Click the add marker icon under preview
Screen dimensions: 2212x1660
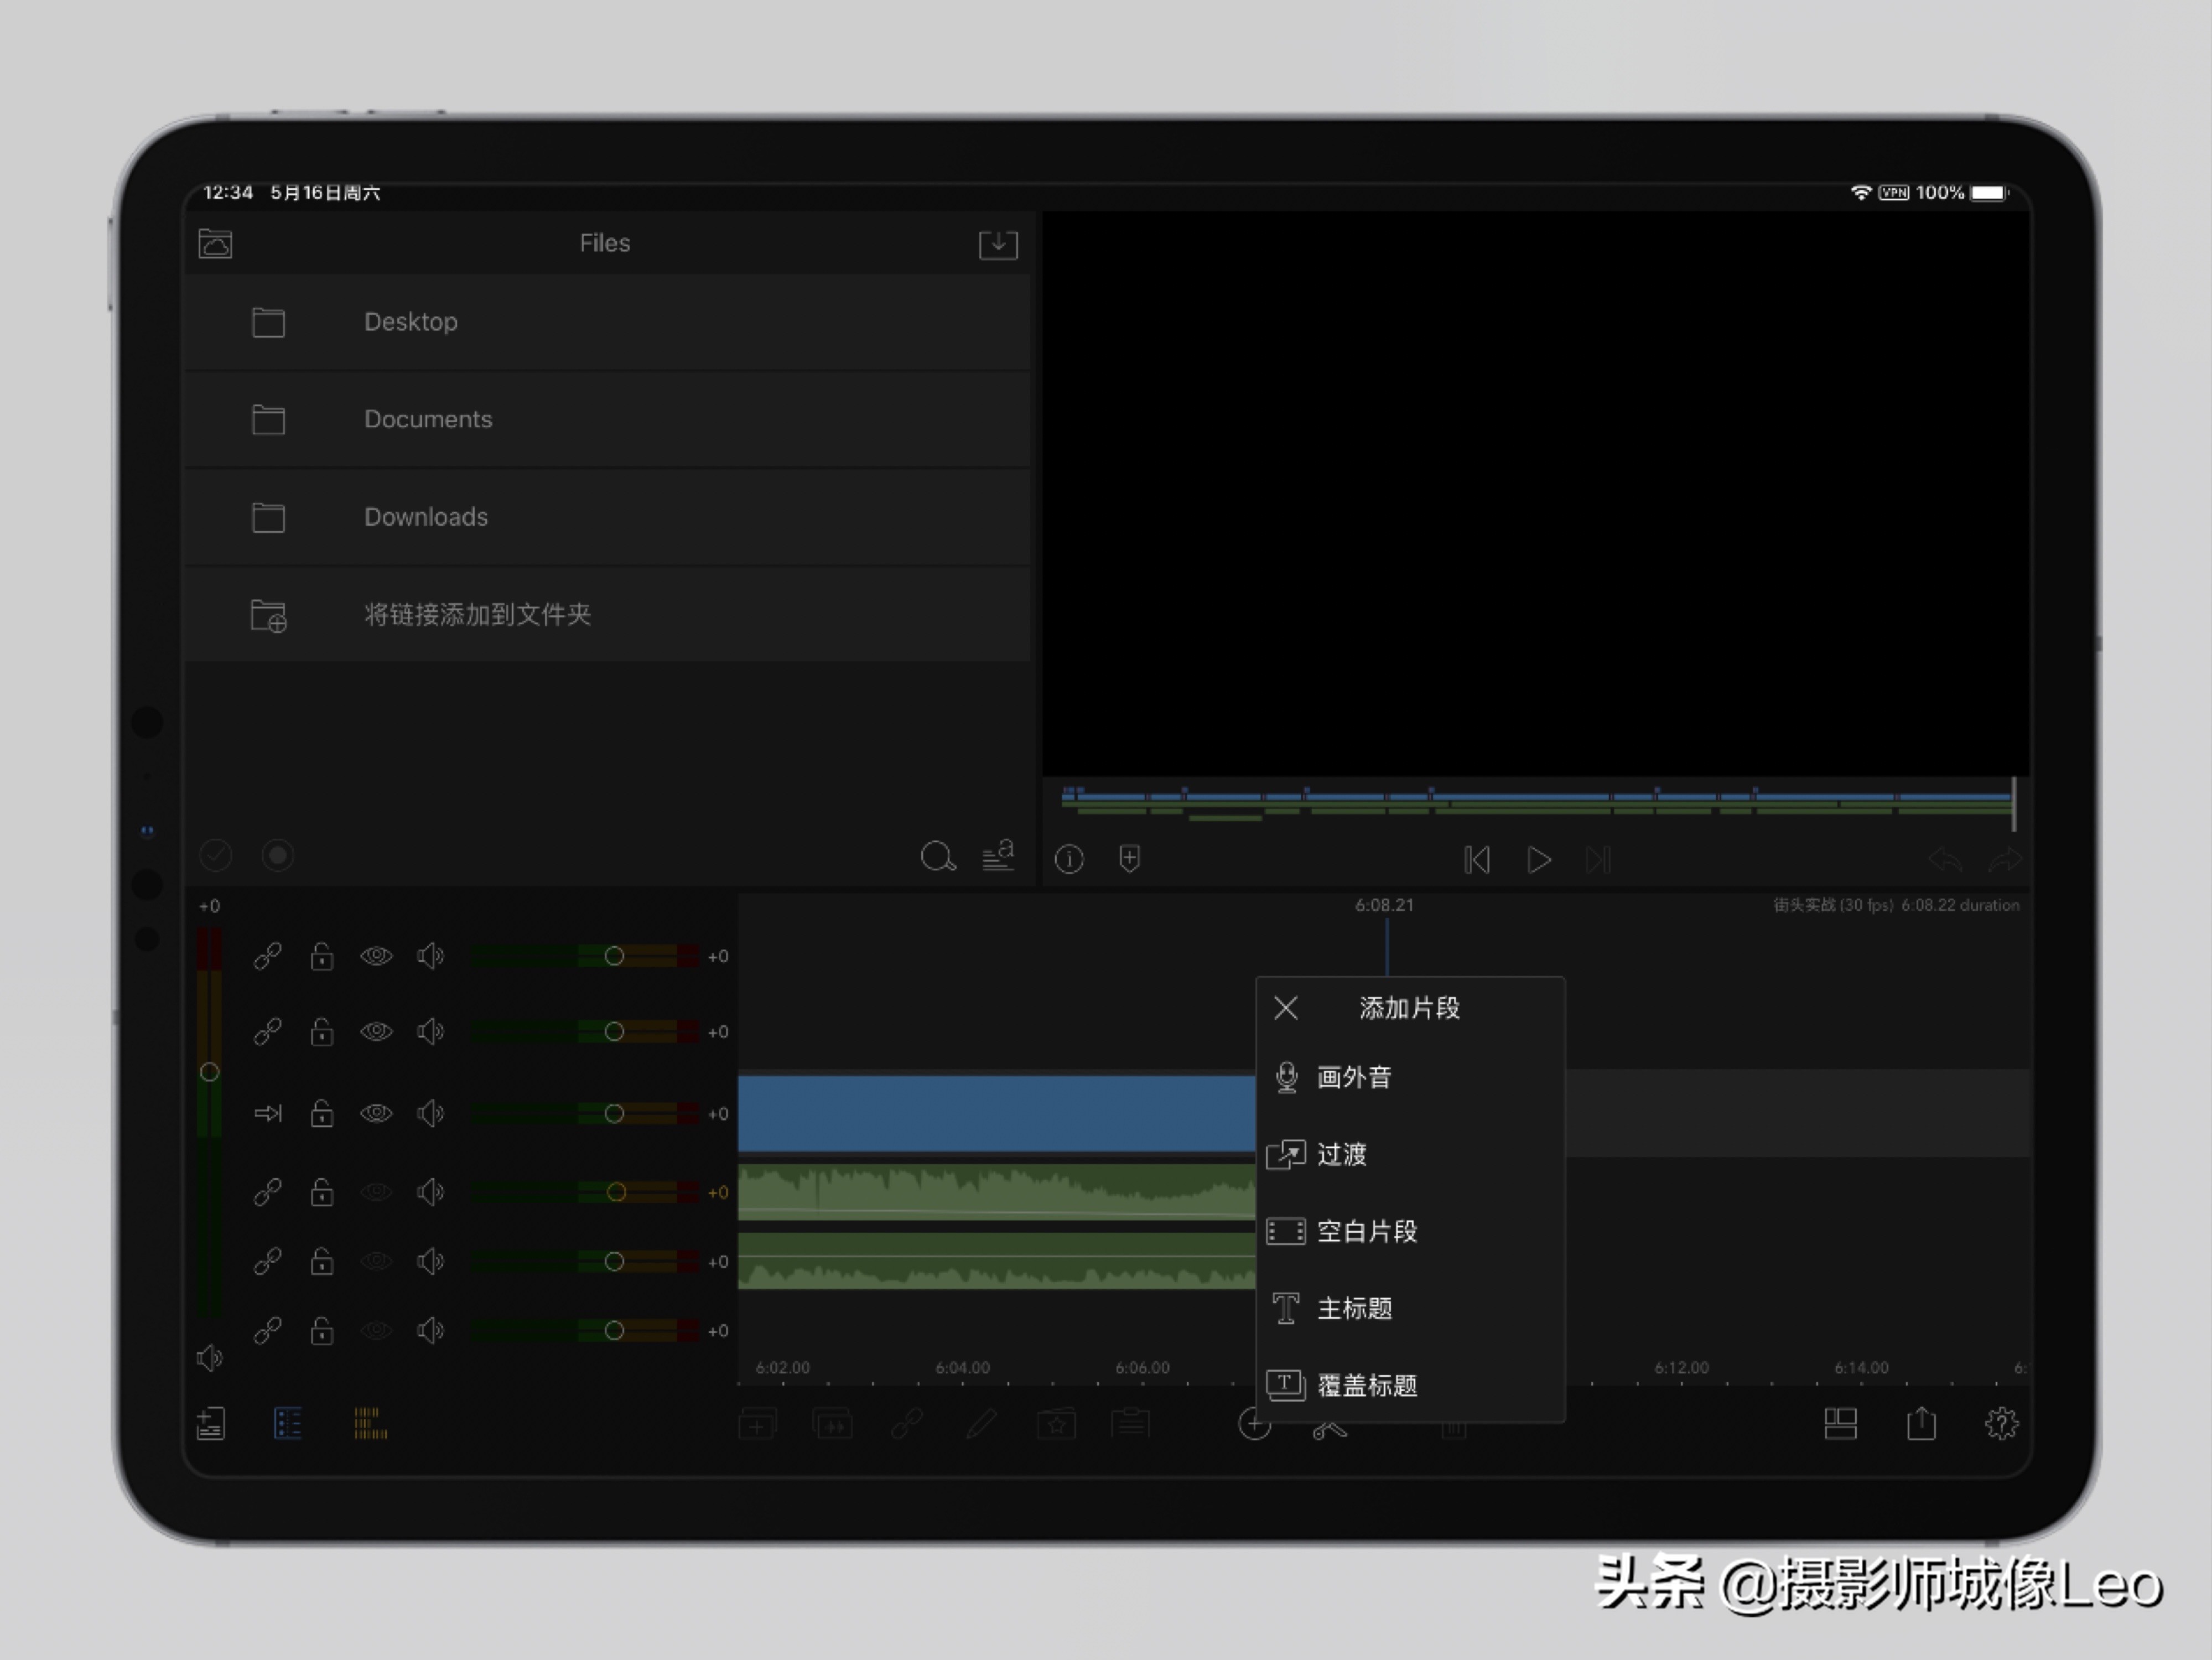pyautogui.click(x=1130, y=859)
